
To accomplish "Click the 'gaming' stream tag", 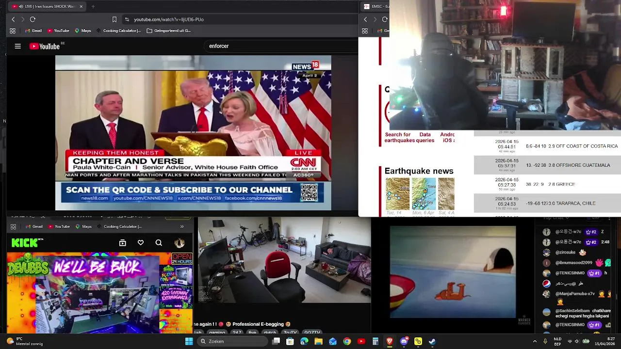I will 217,333.
